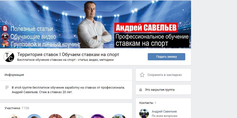Open the Участники members list
237x118 pixels.
12,108
